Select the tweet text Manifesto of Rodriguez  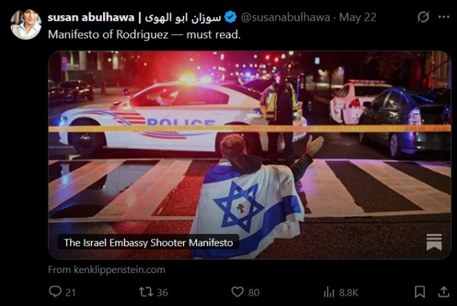(108, 34)
